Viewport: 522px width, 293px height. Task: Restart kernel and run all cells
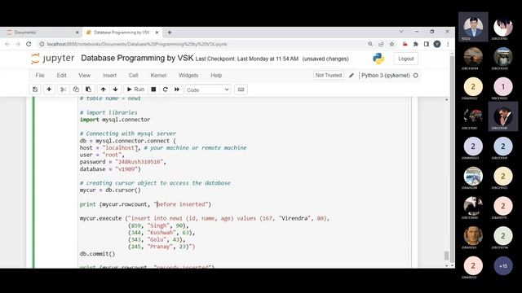pos(177,90)
